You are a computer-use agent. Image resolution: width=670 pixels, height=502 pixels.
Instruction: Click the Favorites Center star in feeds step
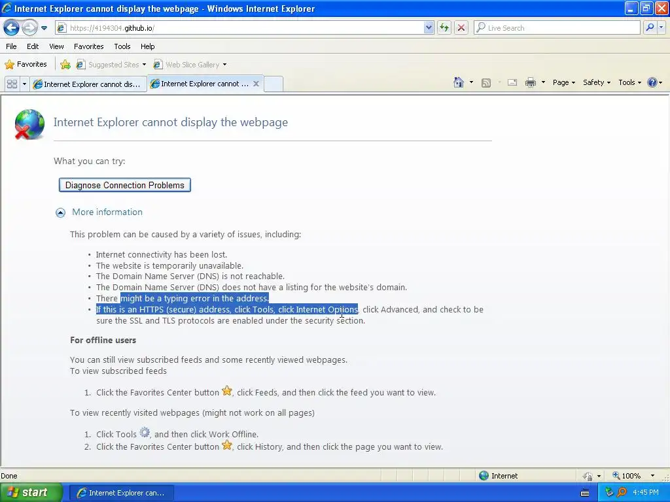pos(227,391)
